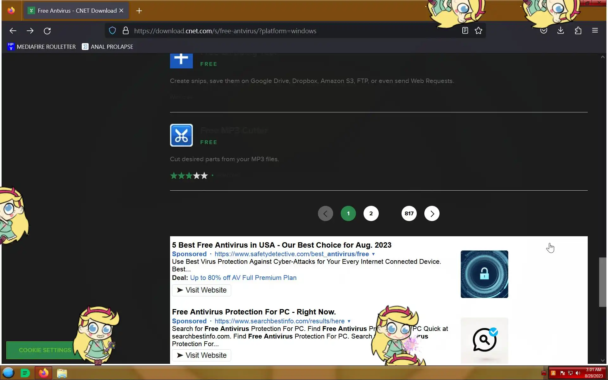
Task: Open file explorer from the taskbar
Action: [x=62, y=373]
